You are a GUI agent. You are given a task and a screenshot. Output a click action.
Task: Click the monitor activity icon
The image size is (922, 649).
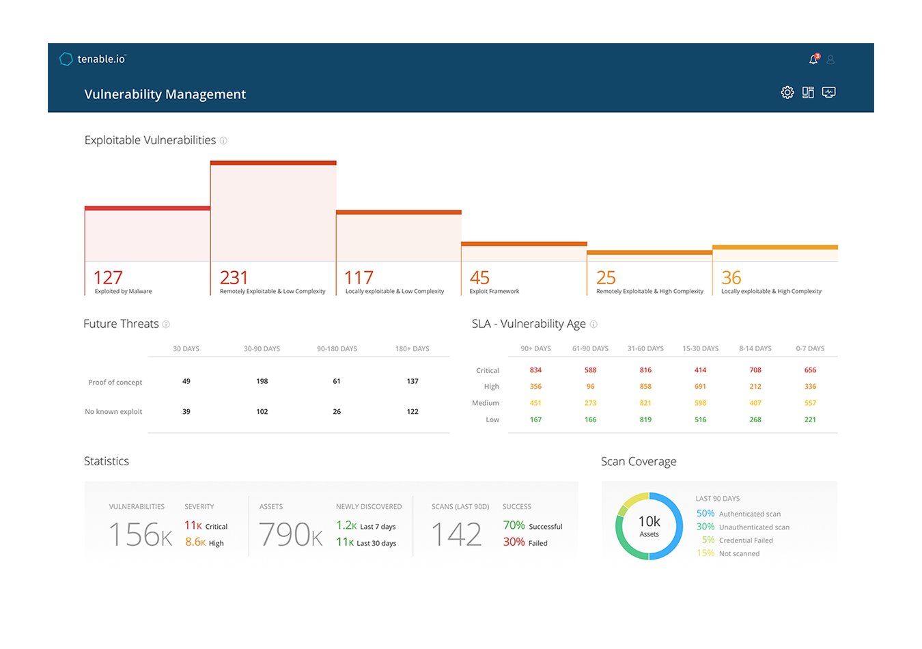click(x=829, y=92)
